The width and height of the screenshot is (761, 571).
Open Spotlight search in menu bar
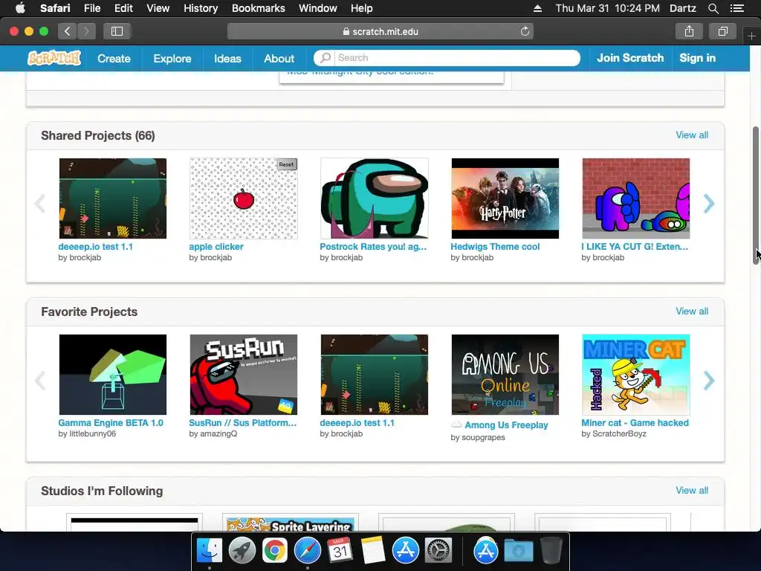[x=713, y=8]
